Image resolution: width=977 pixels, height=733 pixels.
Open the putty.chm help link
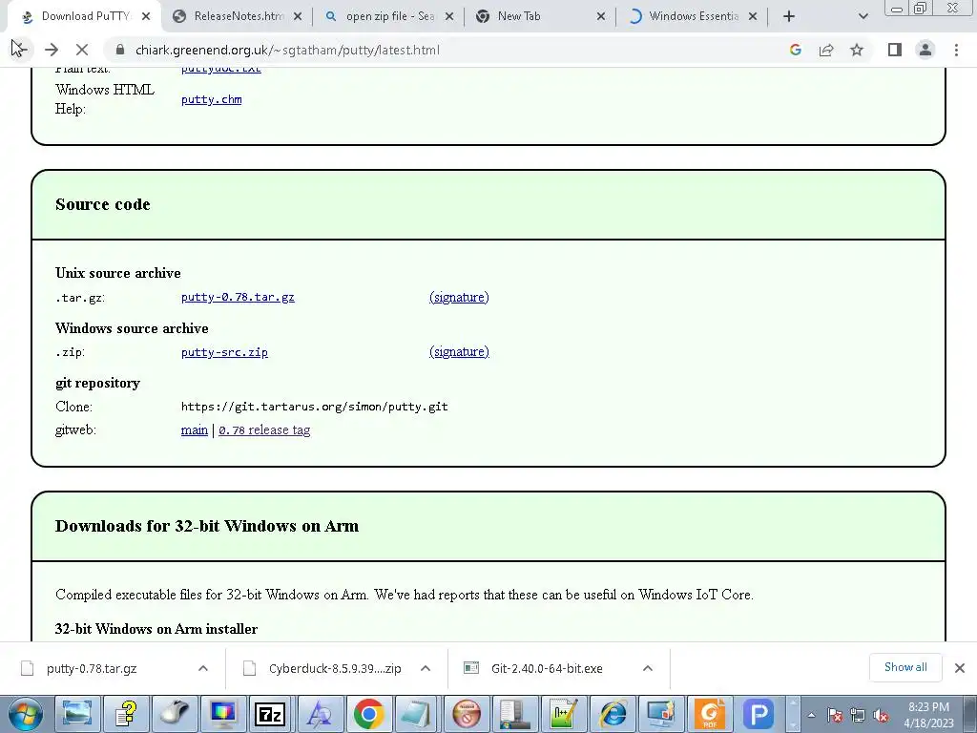point(211,99)
